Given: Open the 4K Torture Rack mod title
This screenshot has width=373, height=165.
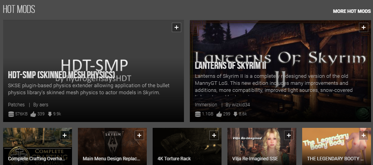Looking at the screenshot, I should [174, 159].
